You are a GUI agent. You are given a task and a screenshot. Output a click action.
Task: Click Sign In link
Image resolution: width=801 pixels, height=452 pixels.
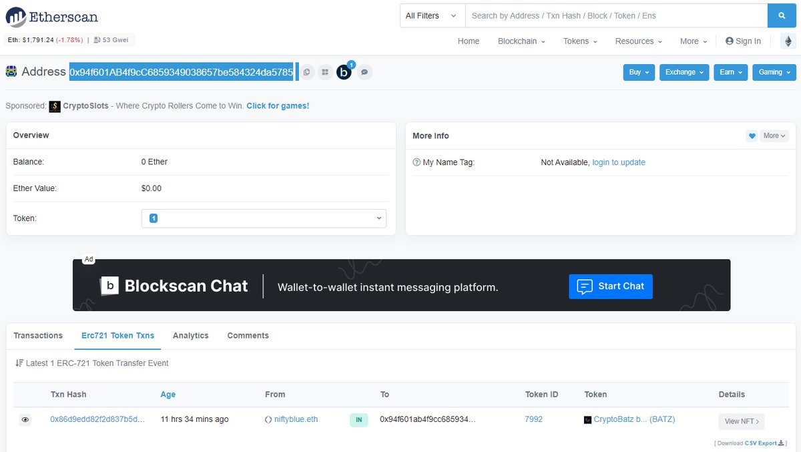(x=748, y=41)
